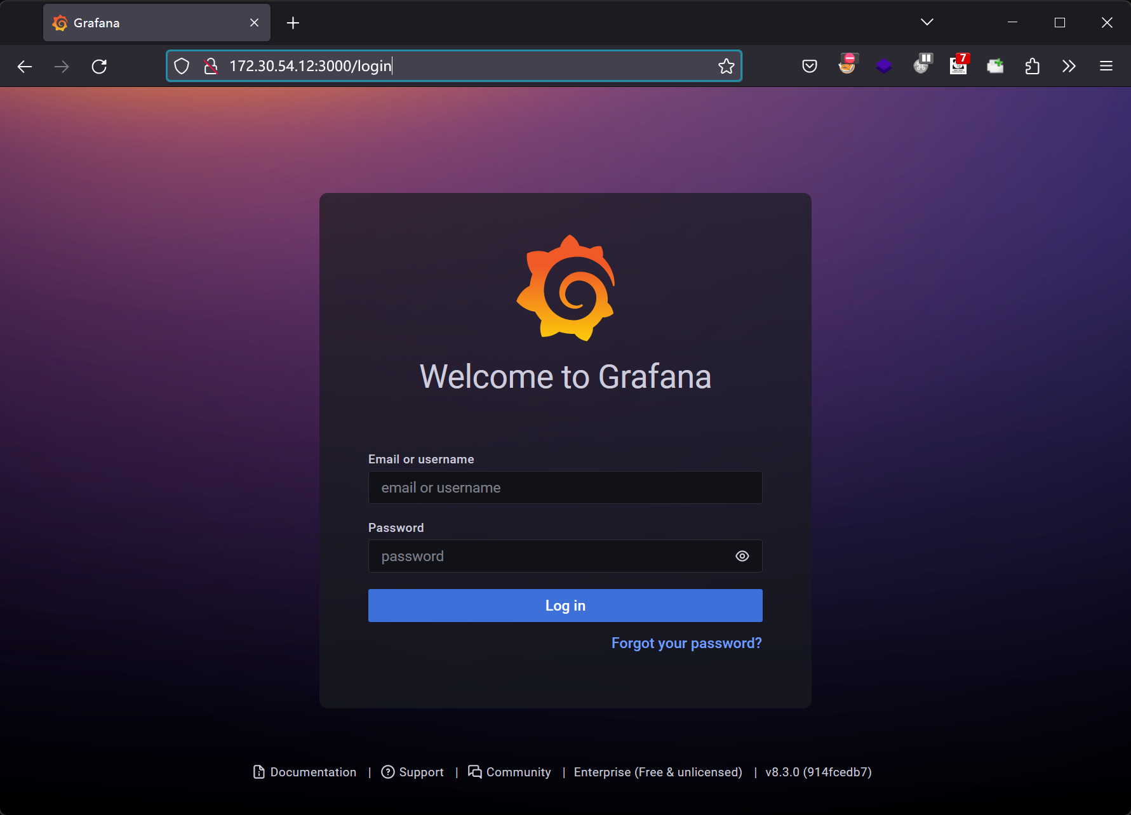Open the Forgot your password link
This screenshot has width=1131, height=815.
point(686,643)
